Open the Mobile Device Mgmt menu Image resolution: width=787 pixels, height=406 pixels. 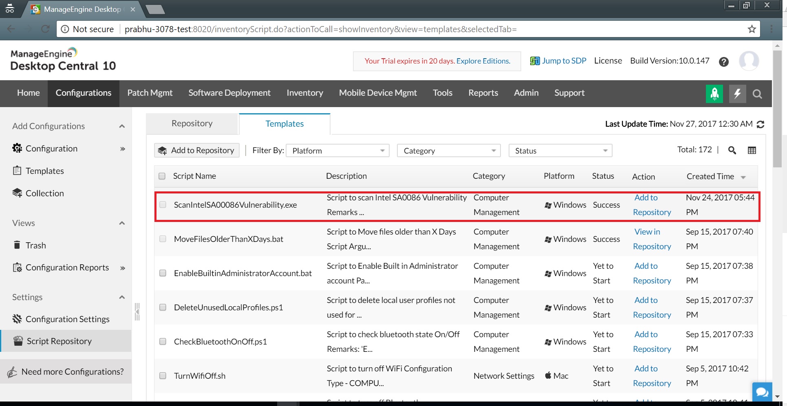click(378, 93)
